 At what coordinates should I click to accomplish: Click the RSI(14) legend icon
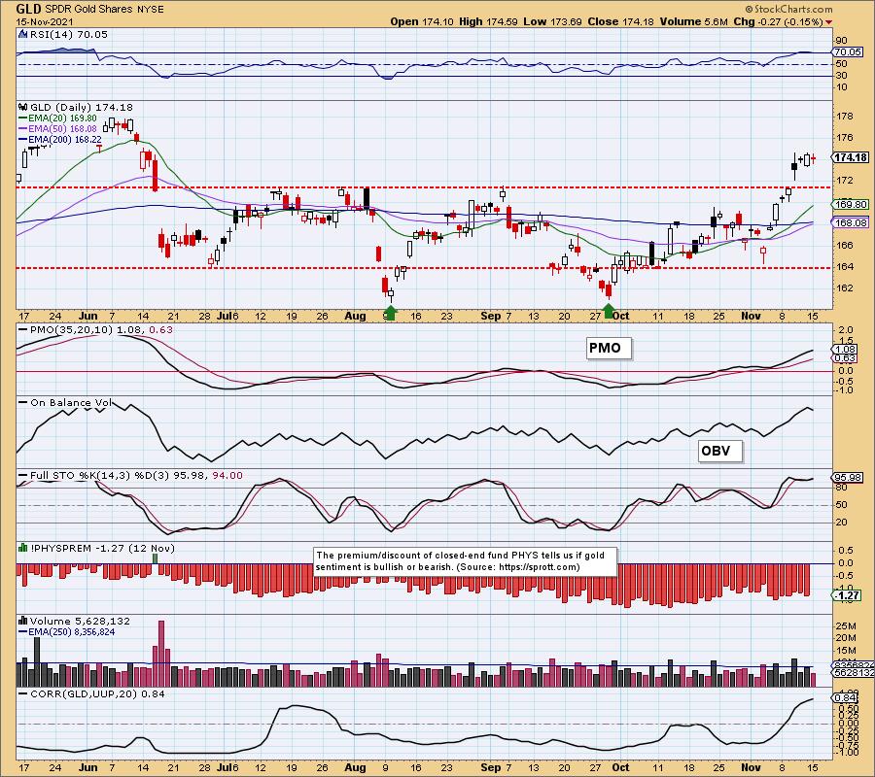pyautogui.click(x=22, y=34)
